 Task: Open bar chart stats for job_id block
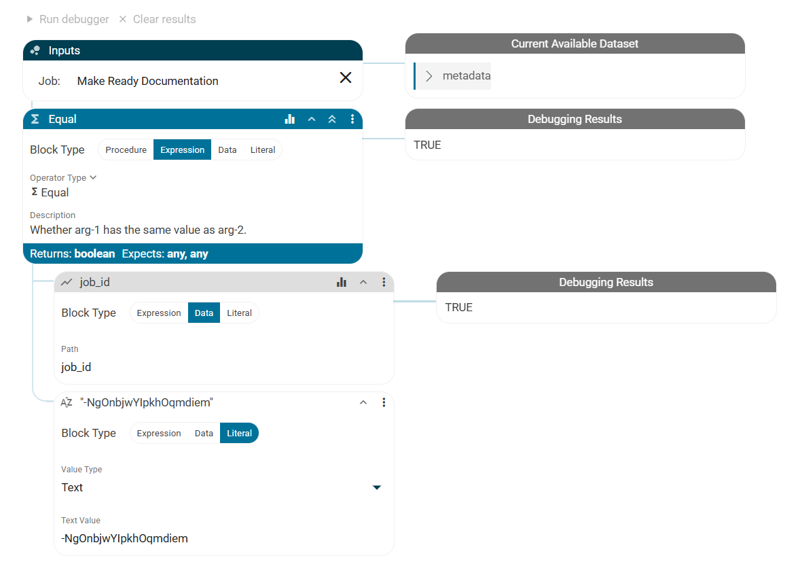pyautogui.click(x=342, y=282)
